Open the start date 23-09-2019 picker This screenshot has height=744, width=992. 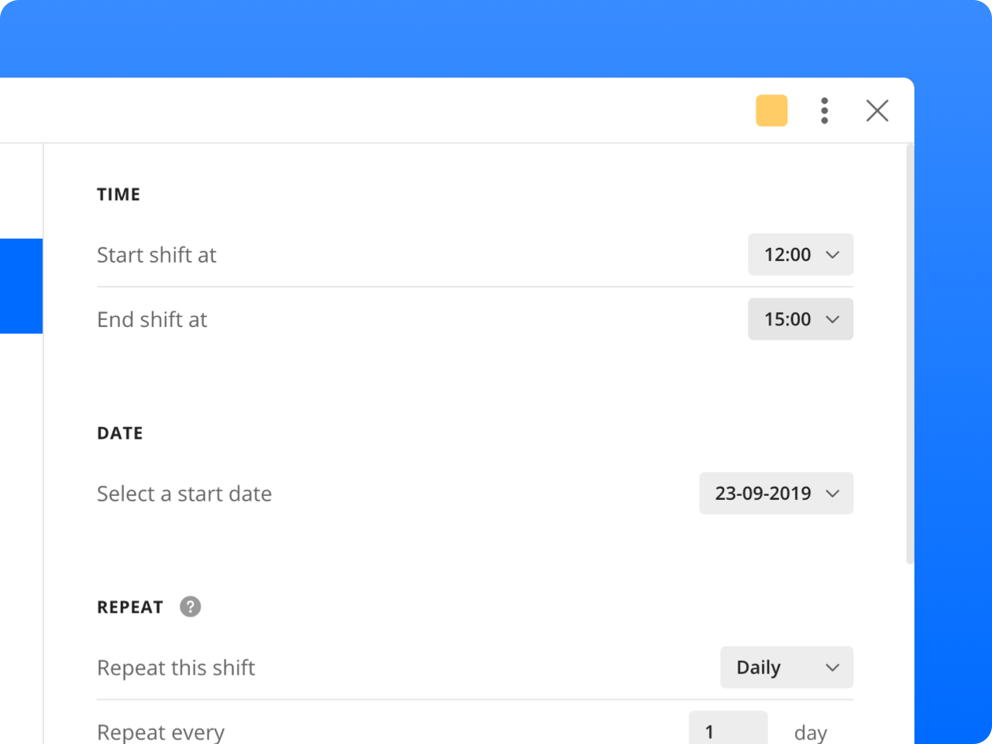(x=776, y=493)
